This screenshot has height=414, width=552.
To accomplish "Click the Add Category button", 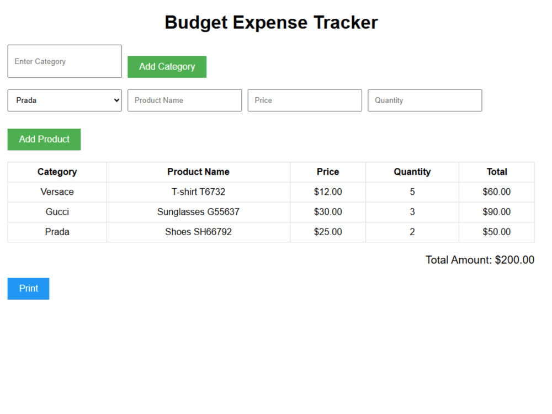I will 167,67.
